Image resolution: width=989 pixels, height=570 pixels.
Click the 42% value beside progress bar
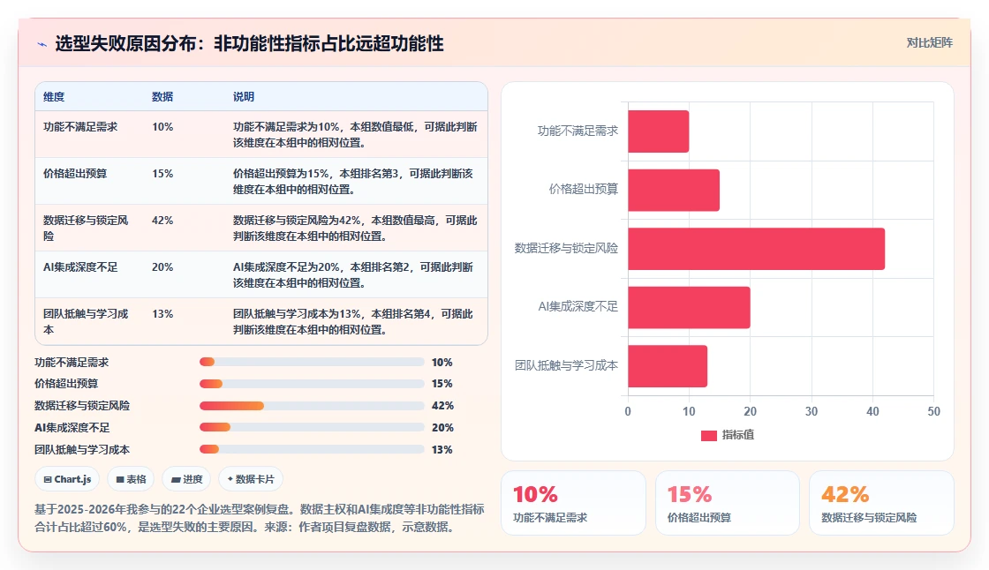pyautogui.click(x=442, y=405)
